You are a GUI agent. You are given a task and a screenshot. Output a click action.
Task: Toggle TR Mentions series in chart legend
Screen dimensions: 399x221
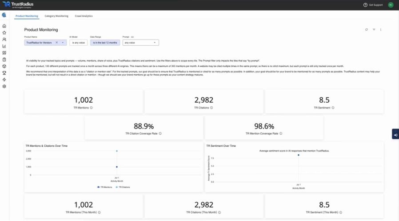click(x=104, y=187)
